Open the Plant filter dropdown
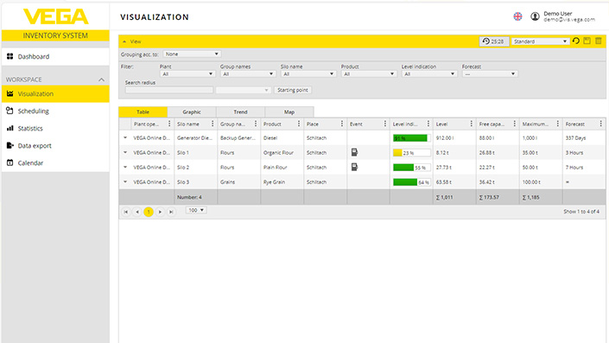This screenshot has height=343, width=609. point(187,73)
